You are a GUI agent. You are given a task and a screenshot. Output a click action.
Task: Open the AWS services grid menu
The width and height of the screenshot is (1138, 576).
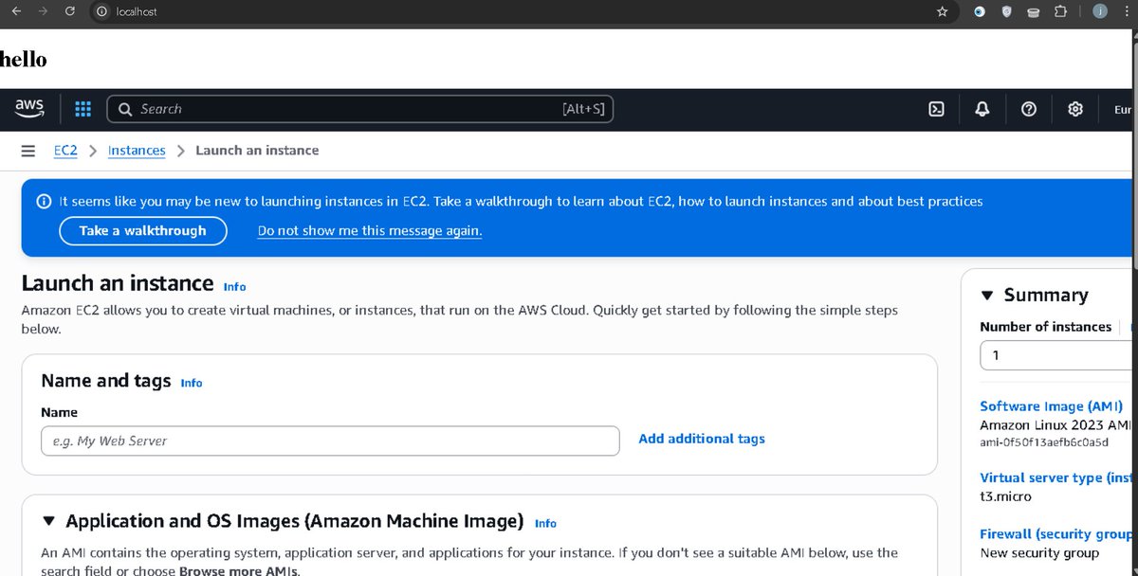pos(83,109)
